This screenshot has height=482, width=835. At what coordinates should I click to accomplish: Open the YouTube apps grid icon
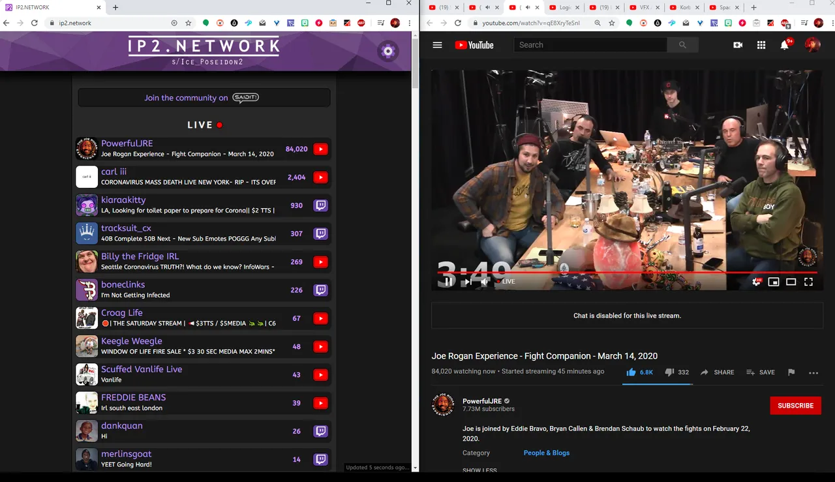tap(761, 45)
